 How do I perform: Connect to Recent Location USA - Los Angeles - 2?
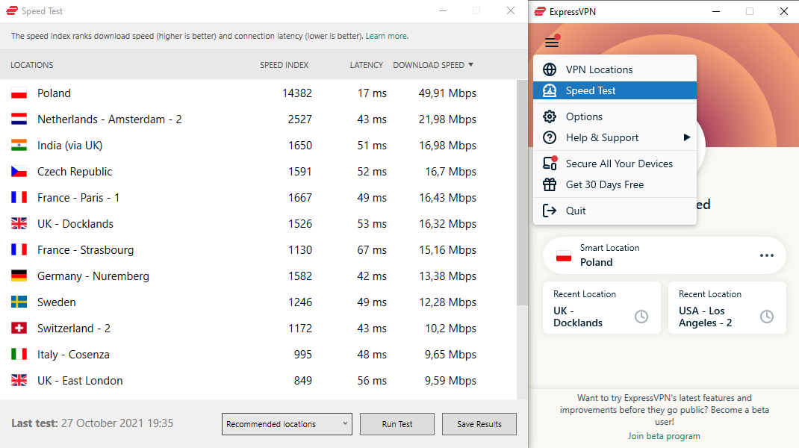(x=727, y=308)
